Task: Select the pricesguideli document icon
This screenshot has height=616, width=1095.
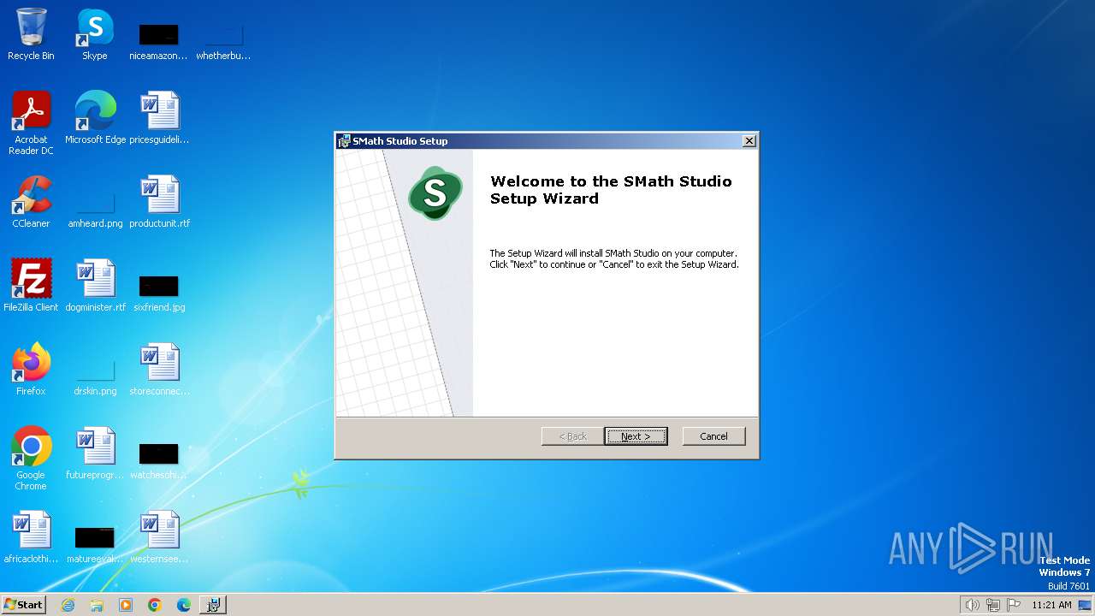Action: (x=159, y=118)
